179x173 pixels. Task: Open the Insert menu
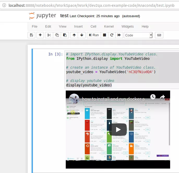78,27
